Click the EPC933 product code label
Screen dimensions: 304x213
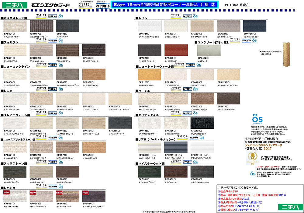(196, 179)
